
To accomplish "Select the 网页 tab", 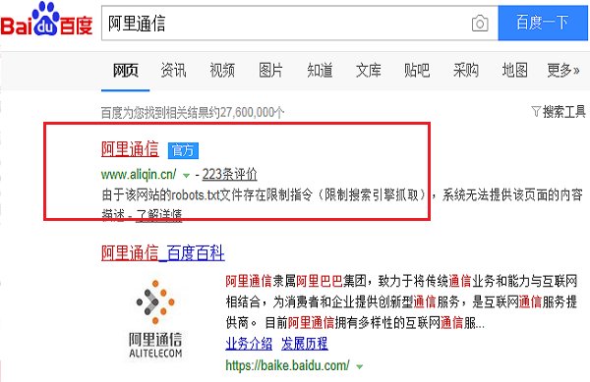I will point(126,71).
